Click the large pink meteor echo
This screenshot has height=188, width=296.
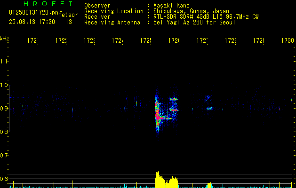pyautogui.click(x=158, y=115)
